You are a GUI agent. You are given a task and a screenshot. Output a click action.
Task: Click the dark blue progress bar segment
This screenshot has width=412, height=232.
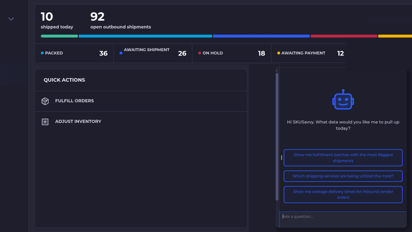click(261, 36)
